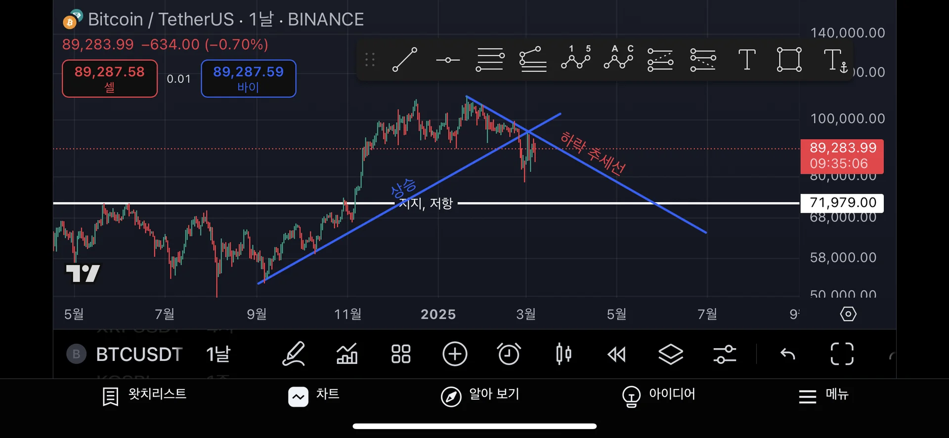
Task: Switch to the 왓치리스트 tab
Action: click(144, 395)
